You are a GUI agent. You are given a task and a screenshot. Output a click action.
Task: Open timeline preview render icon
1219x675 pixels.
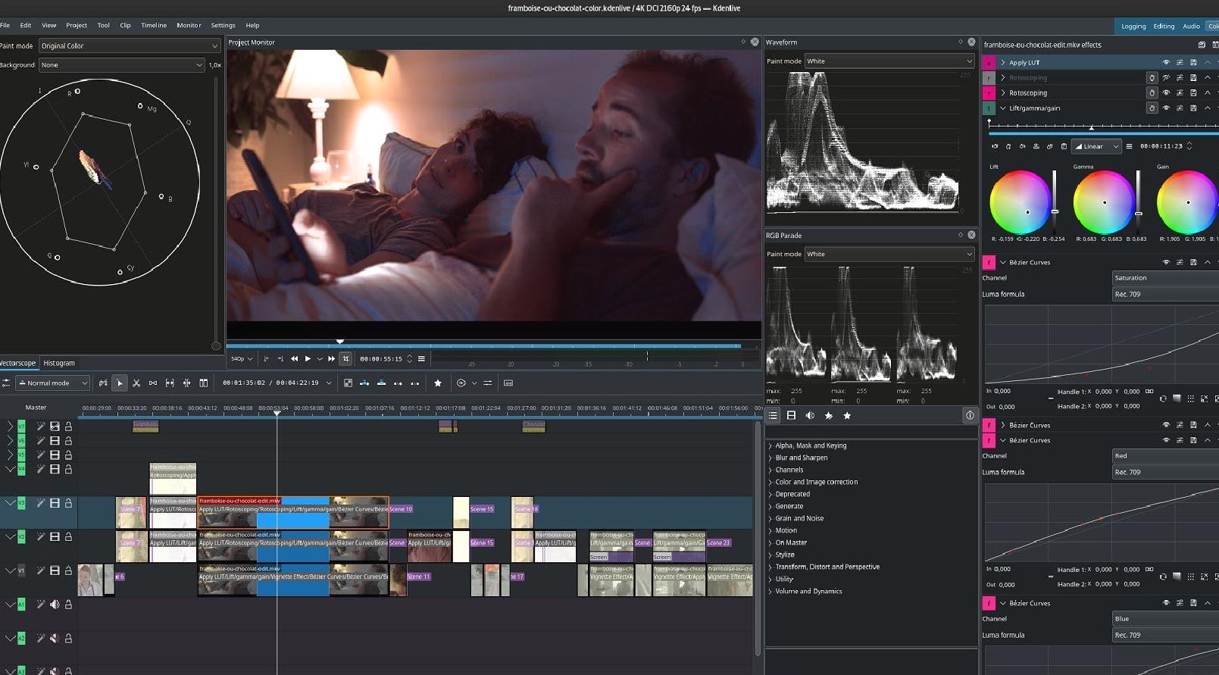[x=461, y=383]
